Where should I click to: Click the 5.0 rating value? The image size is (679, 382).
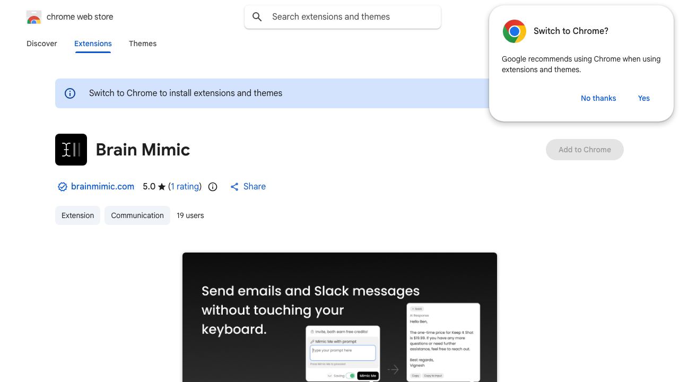[149, 187]
